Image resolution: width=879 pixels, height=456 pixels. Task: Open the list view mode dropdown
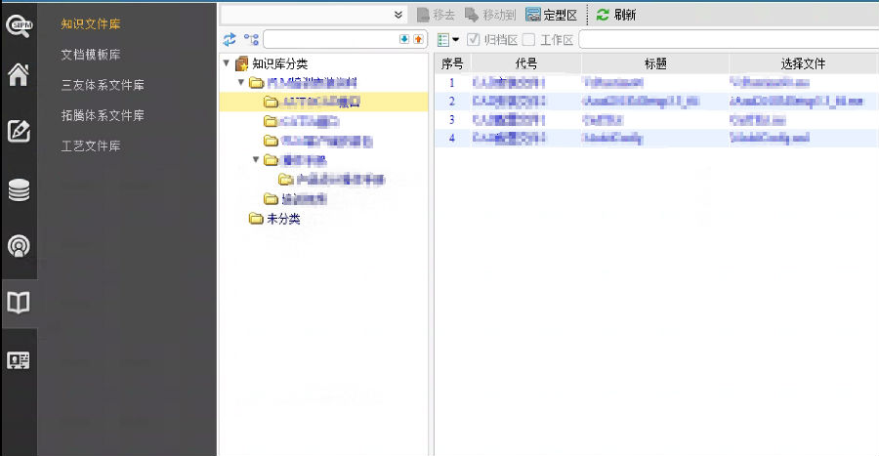tap(448, 40)
